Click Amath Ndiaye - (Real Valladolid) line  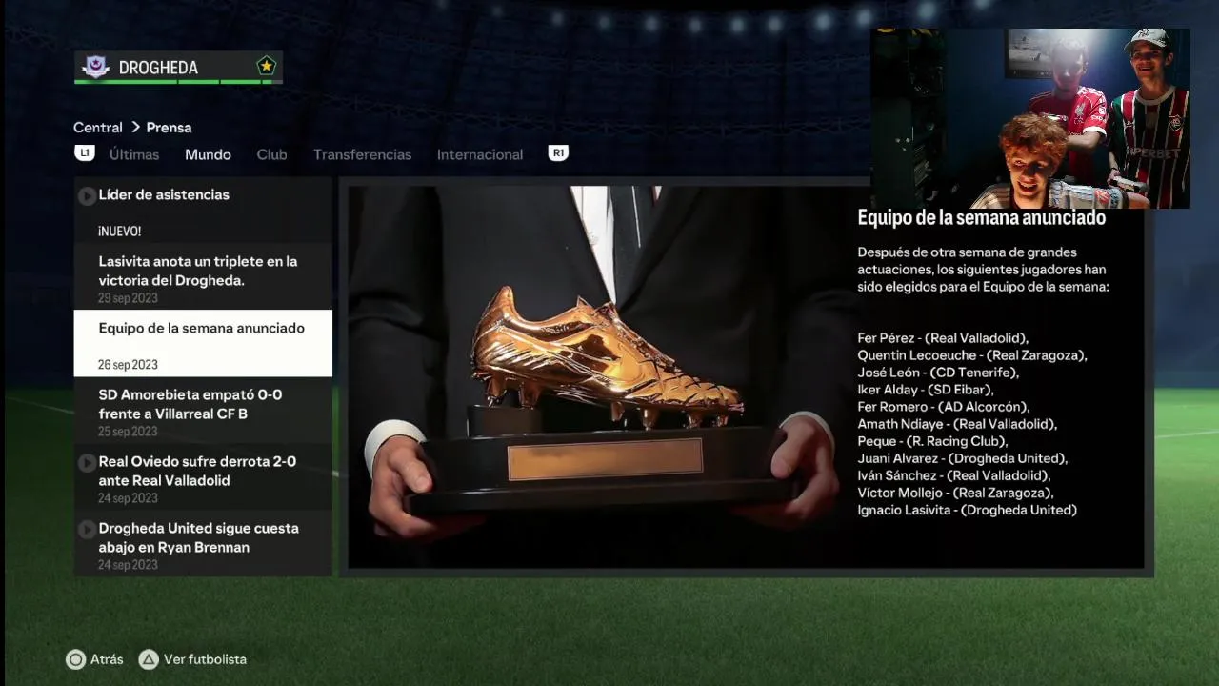click(957, 424)
